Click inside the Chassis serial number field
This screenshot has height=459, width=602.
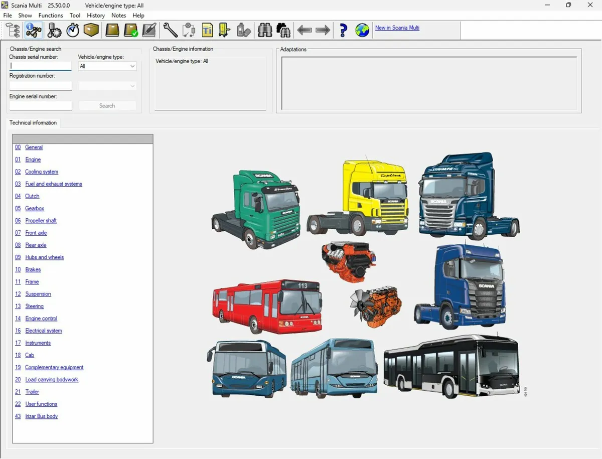point(40,66)
